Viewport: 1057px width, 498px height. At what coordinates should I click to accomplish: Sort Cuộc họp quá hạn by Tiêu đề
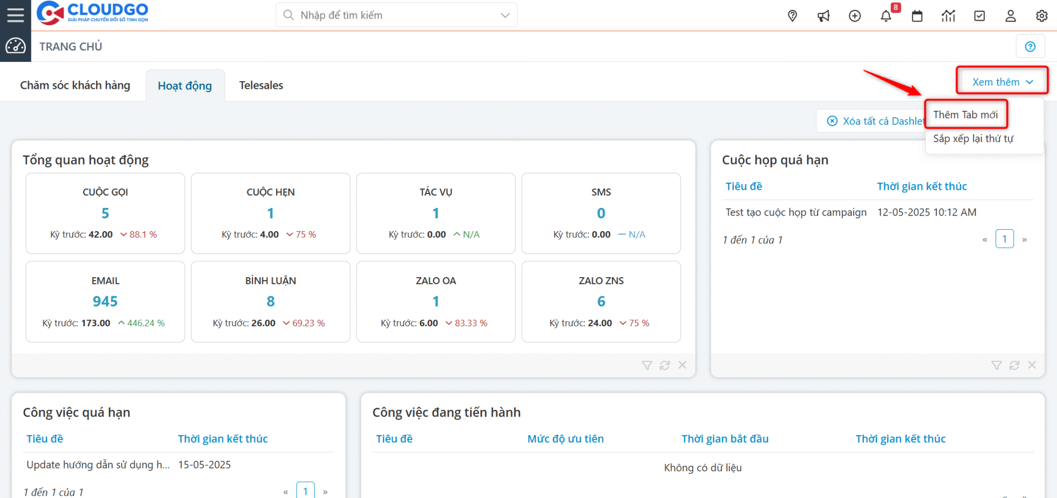tap(744, 186)
